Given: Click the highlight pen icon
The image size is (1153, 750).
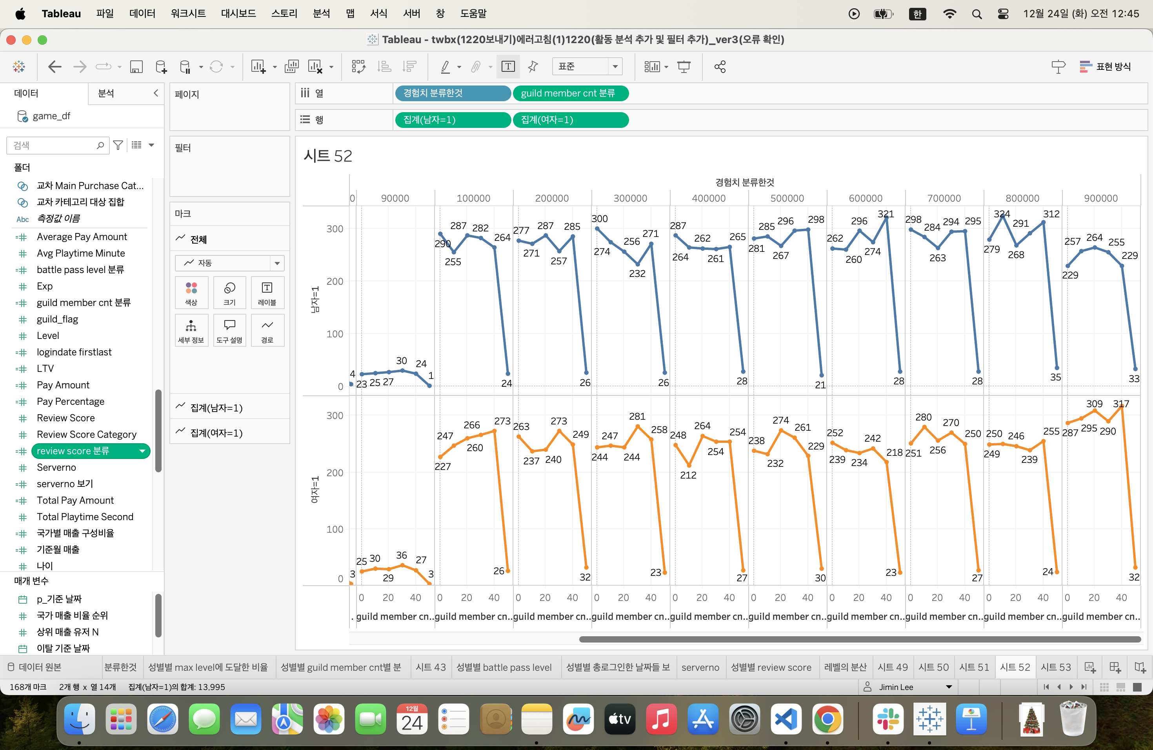Looking at the screenshot, I should (x=445, y=66).
